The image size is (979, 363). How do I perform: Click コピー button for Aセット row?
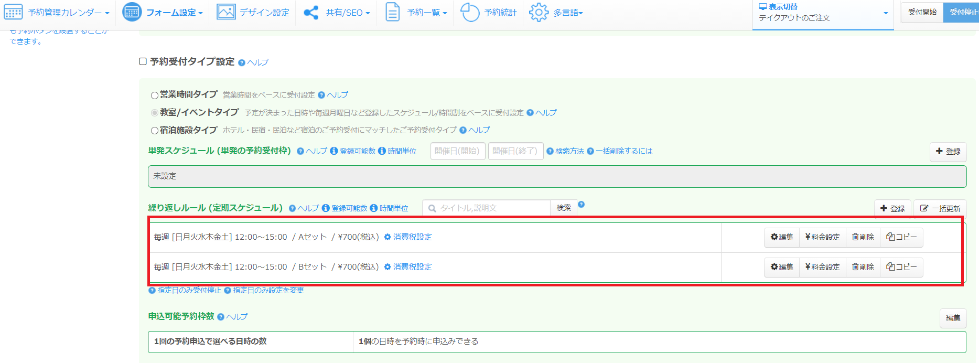pos(901,237)
